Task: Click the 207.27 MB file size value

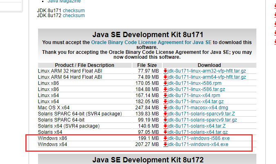Action: 147,144
